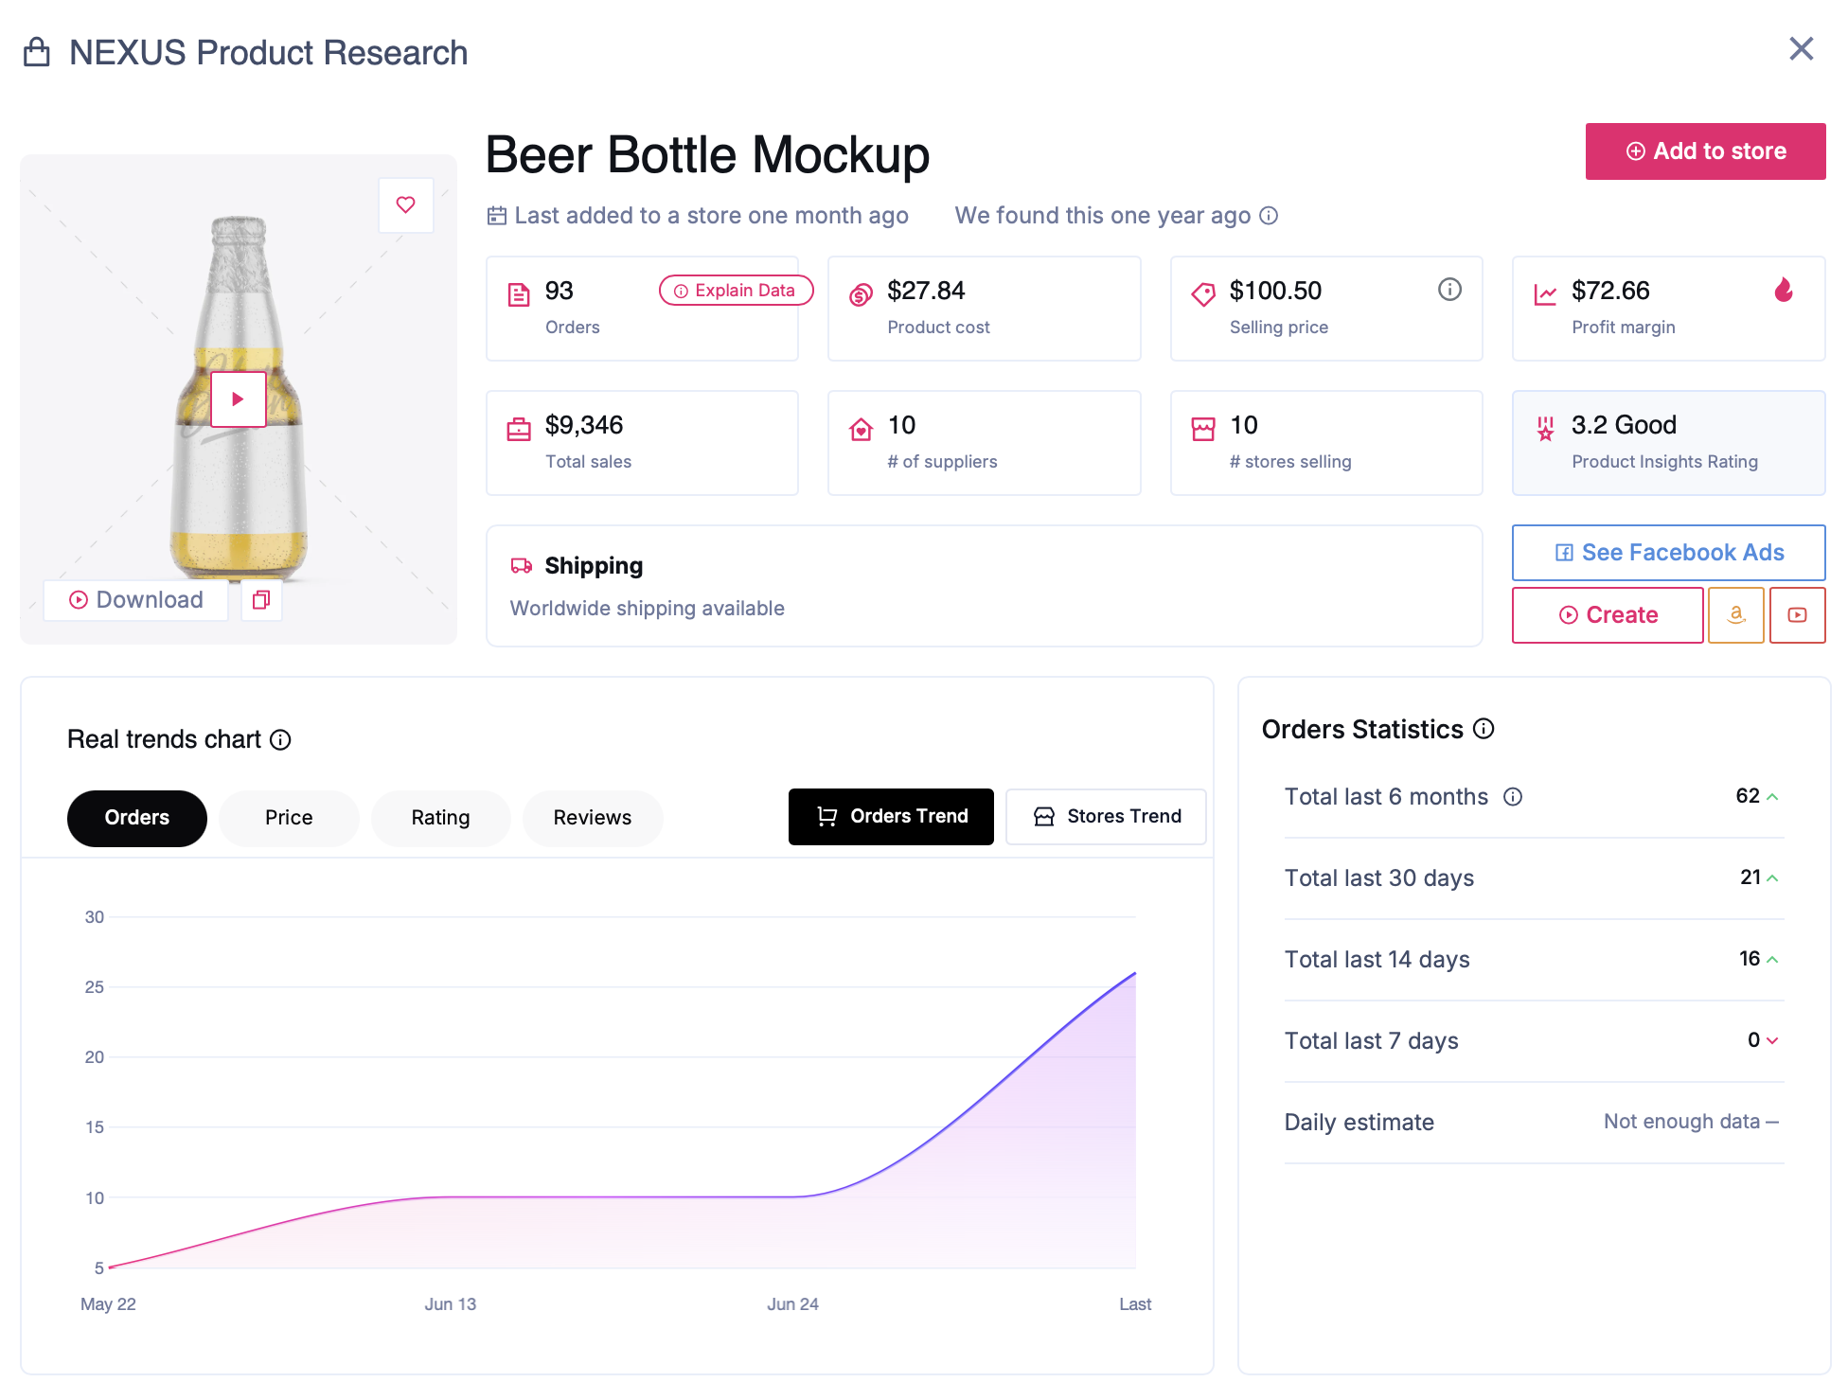Click the Create button
1848x1382 pixels.
coord(1608,615)
